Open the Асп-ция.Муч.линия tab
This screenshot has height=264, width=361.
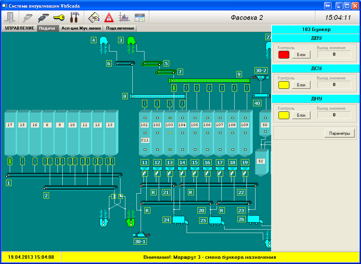[81, 29]
